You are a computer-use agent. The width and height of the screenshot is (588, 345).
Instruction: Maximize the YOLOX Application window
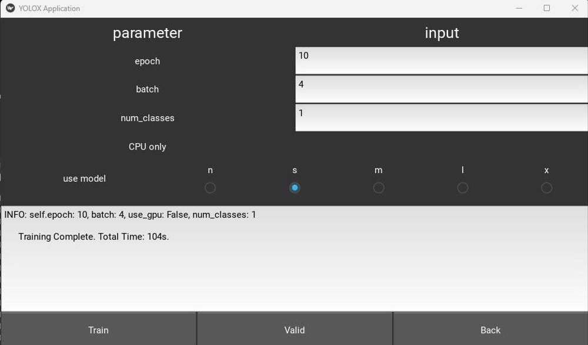click(547, 8)
